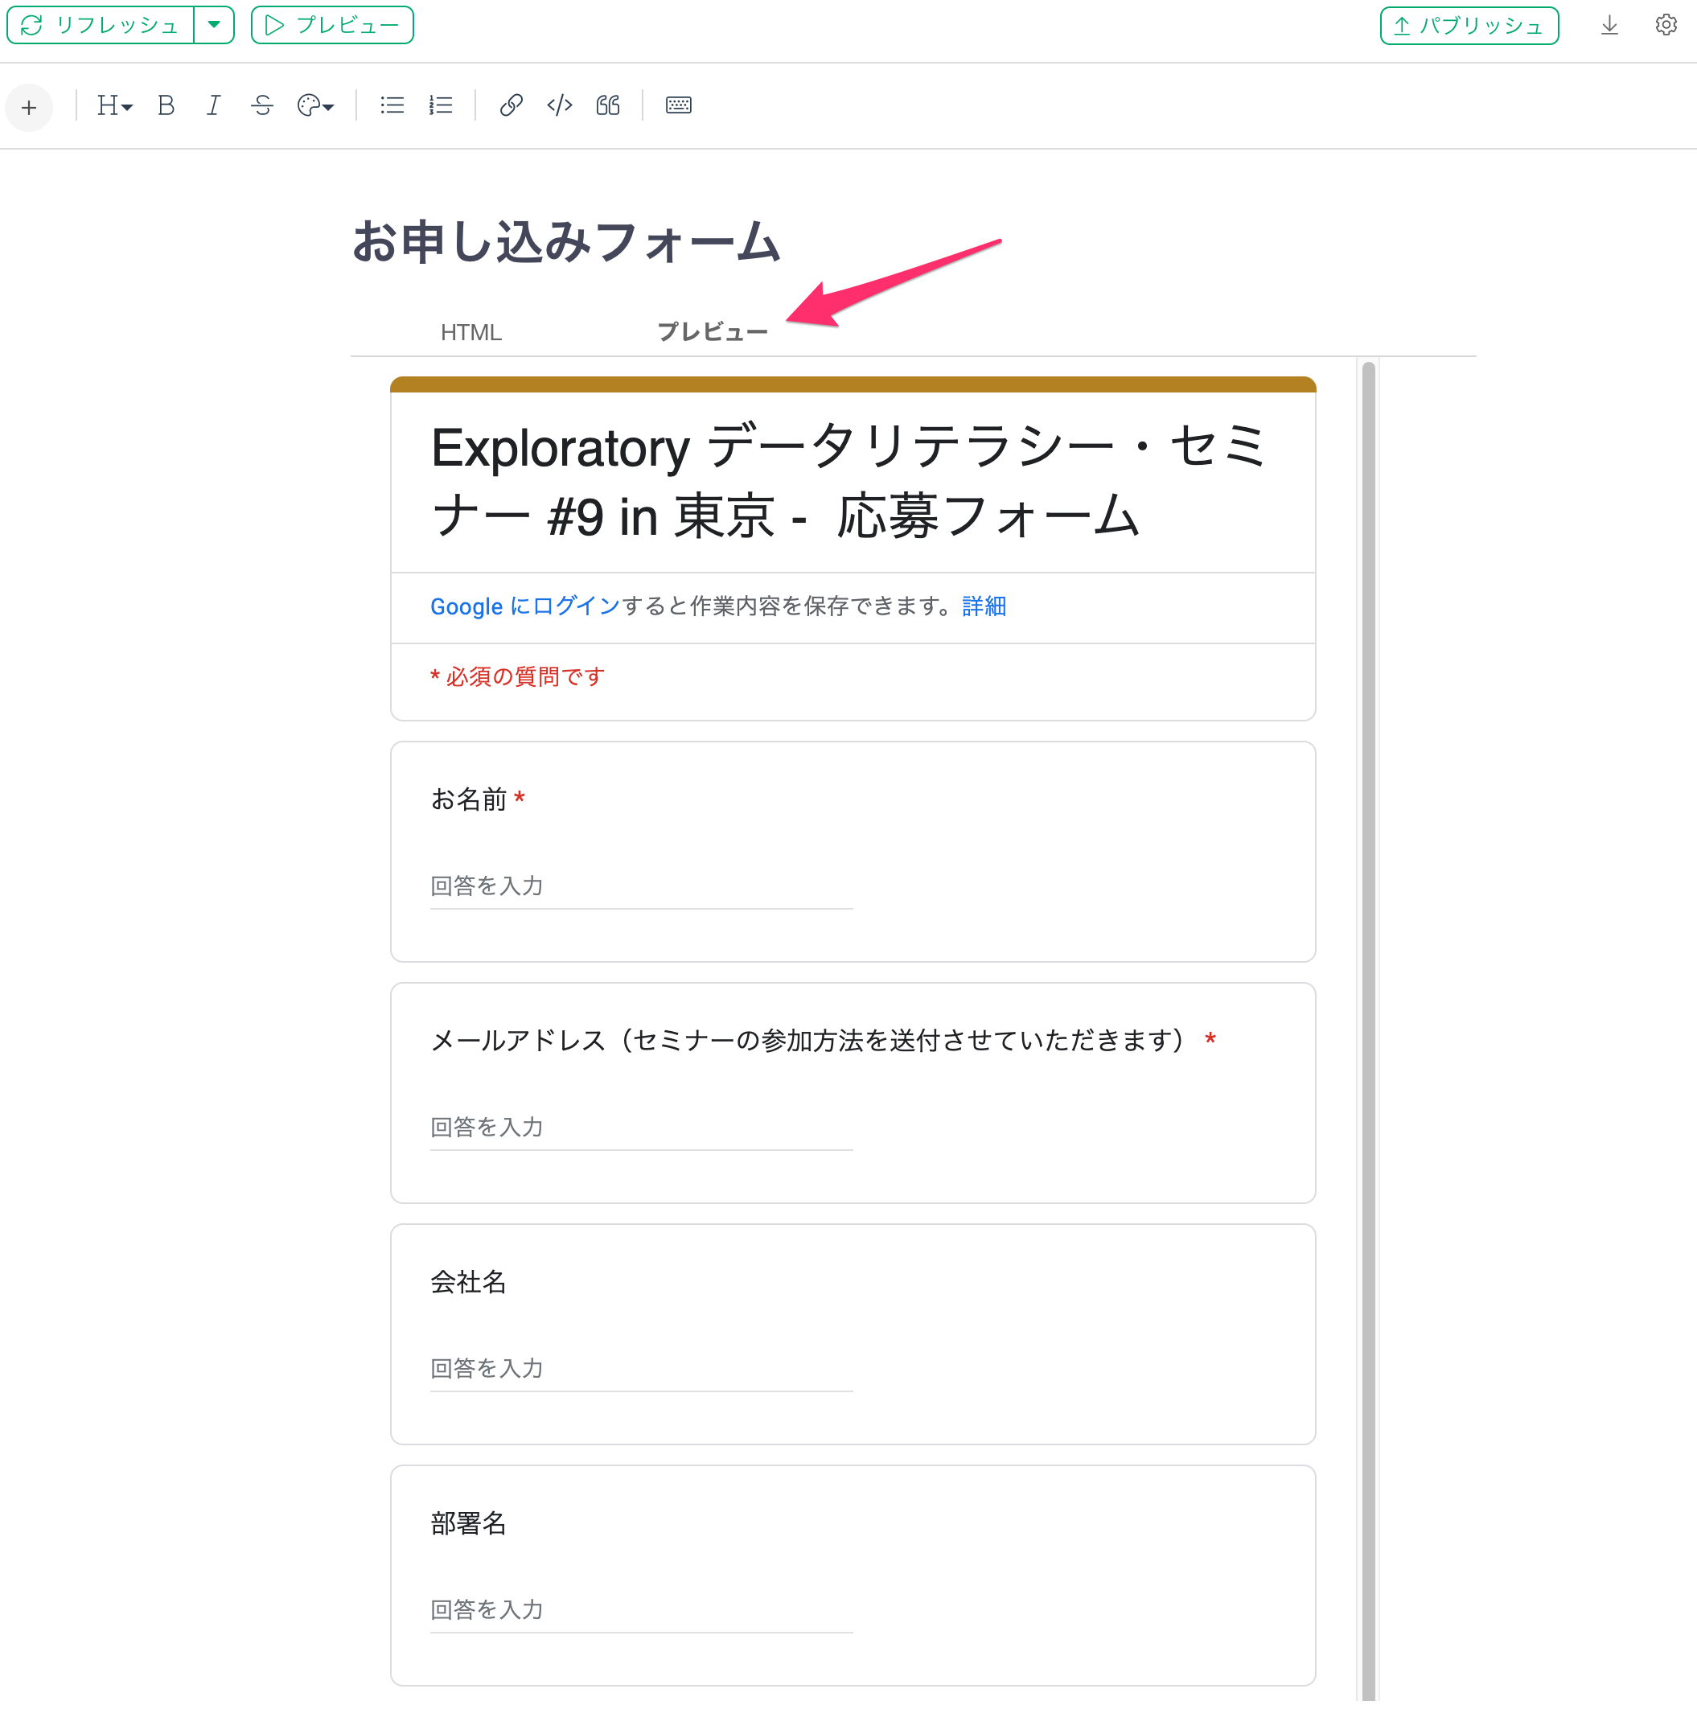Click the 部署名 answer input field

[x=641, y=1610]
